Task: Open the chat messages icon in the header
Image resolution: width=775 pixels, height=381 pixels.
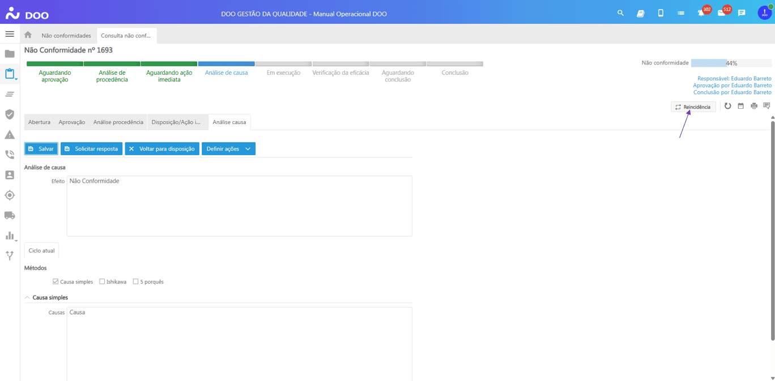Action: 742,13
